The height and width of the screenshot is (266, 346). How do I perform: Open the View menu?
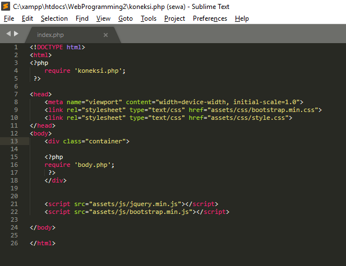tap(103, 18)
